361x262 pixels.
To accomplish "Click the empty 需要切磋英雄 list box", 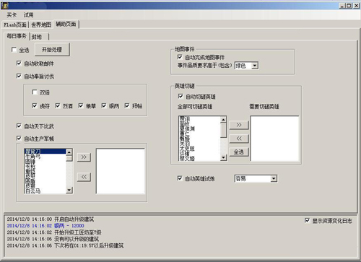I will [x=274, y=139].
